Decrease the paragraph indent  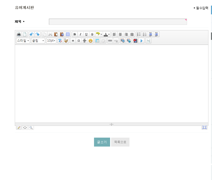tap(151, 34)
